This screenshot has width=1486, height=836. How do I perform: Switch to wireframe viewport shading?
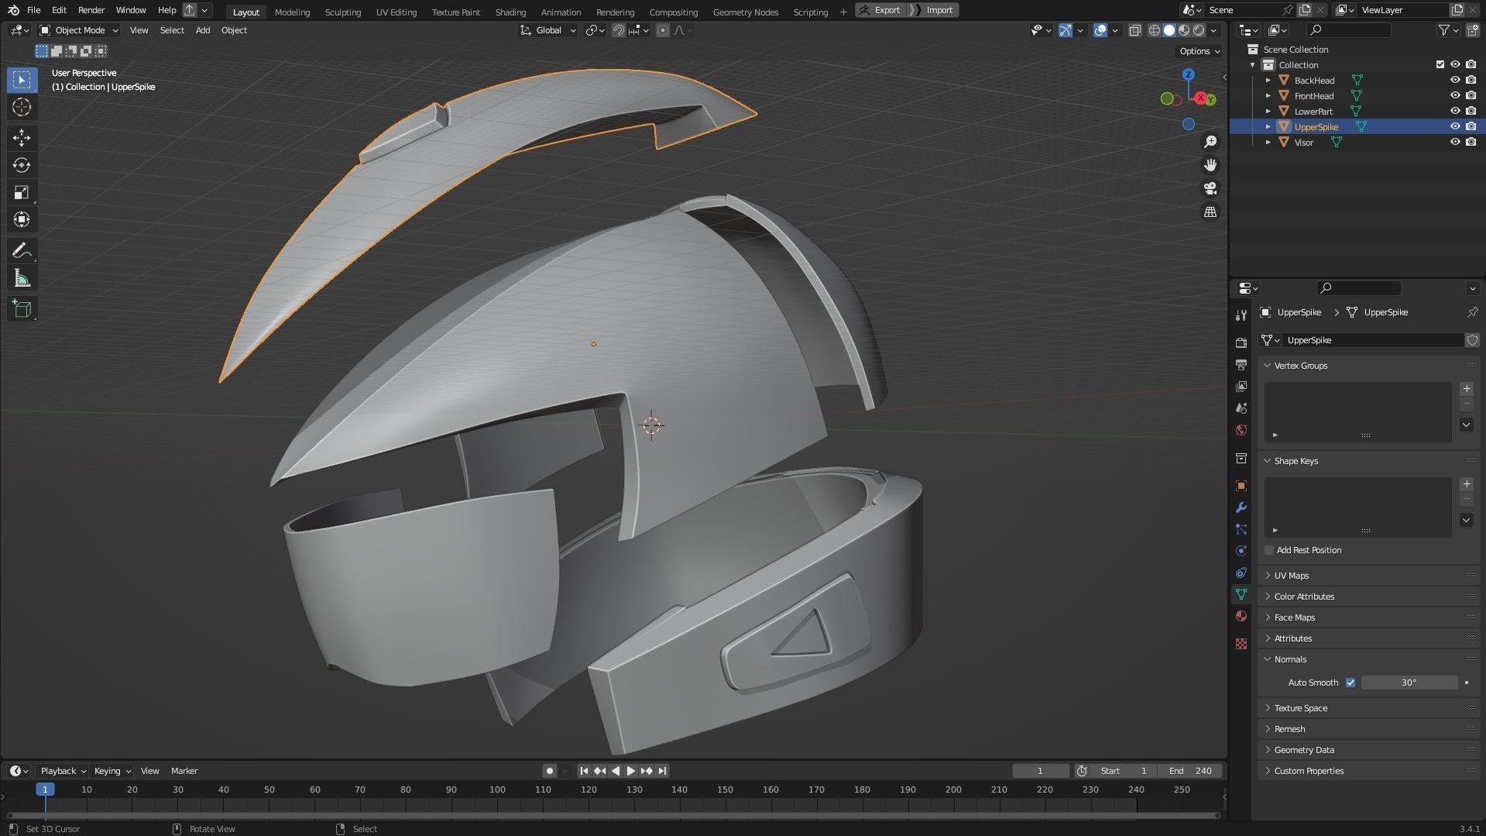pos(1155,30)
